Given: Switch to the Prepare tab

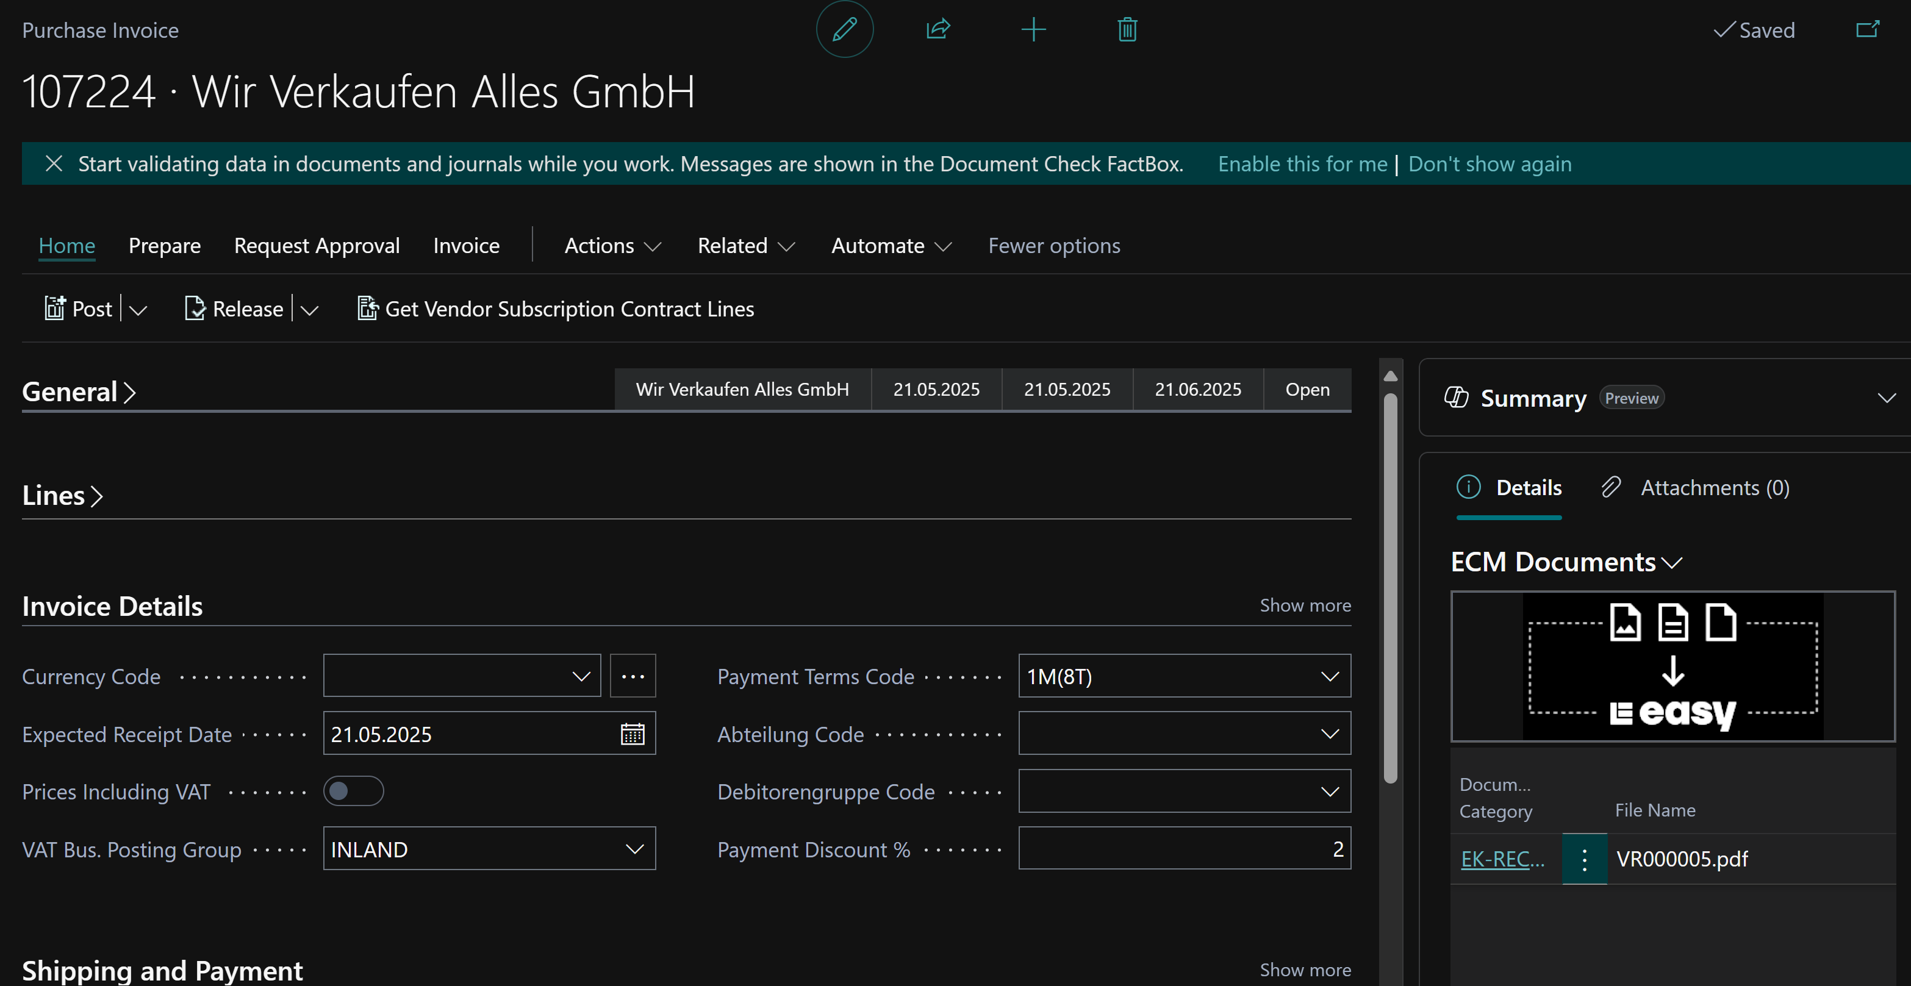Looking at the screenshot, I should (164, 246).
